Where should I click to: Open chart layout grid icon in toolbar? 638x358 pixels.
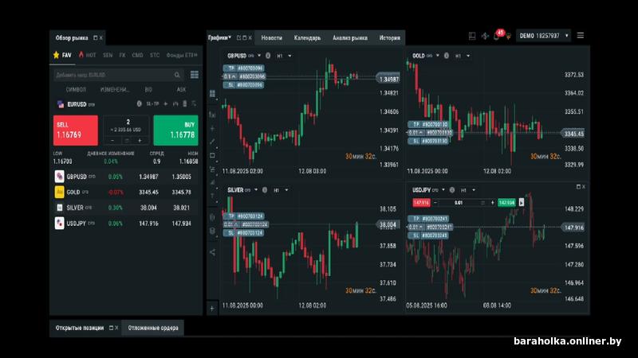pyautogui.click(x=212, y=94)
